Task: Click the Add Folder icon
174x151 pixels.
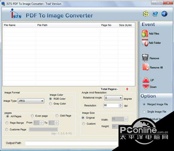Action: tap(145, 43)
